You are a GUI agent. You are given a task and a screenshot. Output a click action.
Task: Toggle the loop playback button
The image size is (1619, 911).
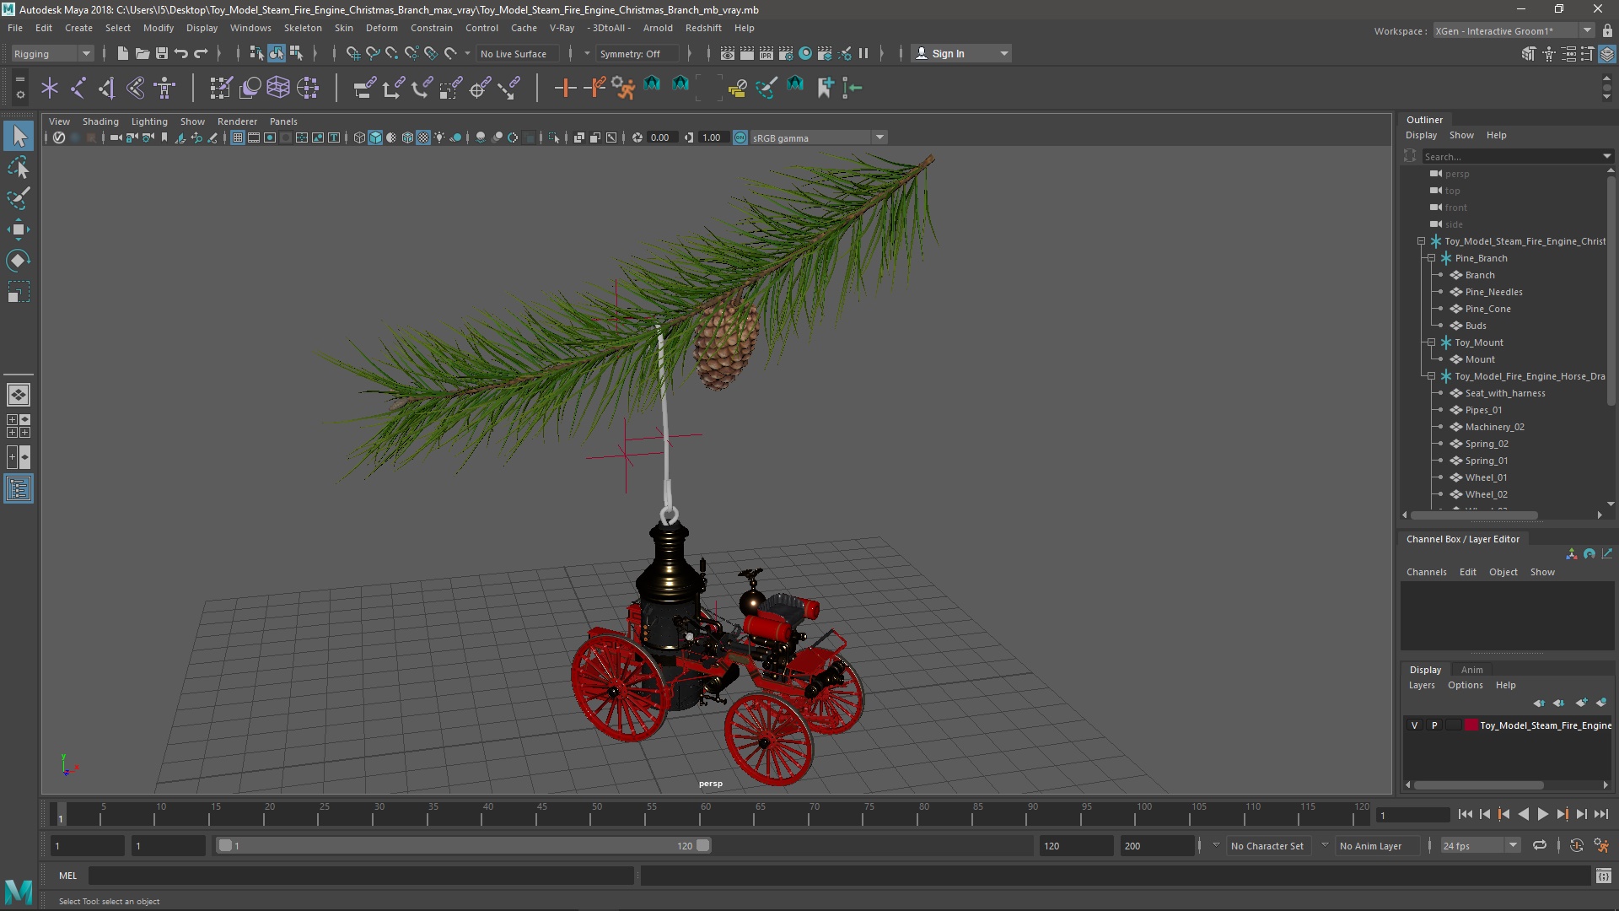click(1540, 845)
